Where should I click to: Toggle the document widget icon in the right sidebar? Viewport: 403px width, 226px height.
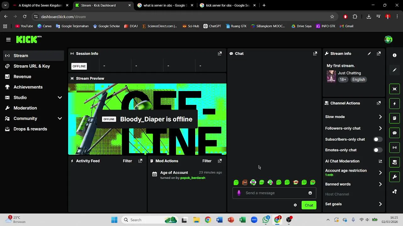pyautogui.click(x=394, y=118)
